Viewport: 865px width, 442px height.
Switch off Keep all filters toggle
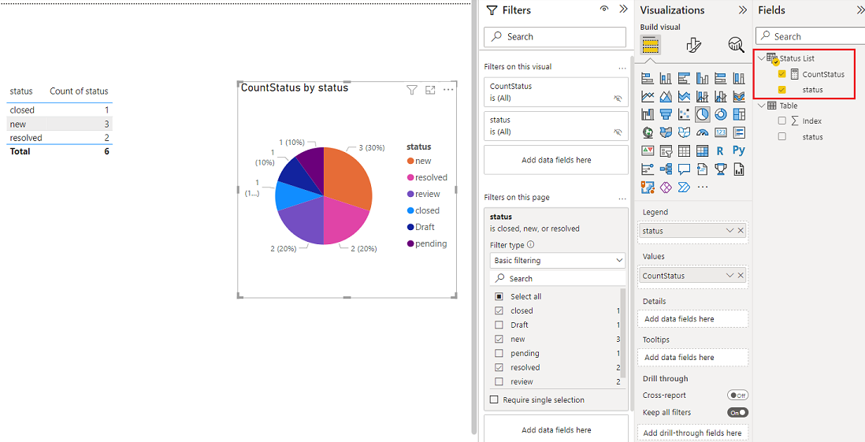[737, 412]
